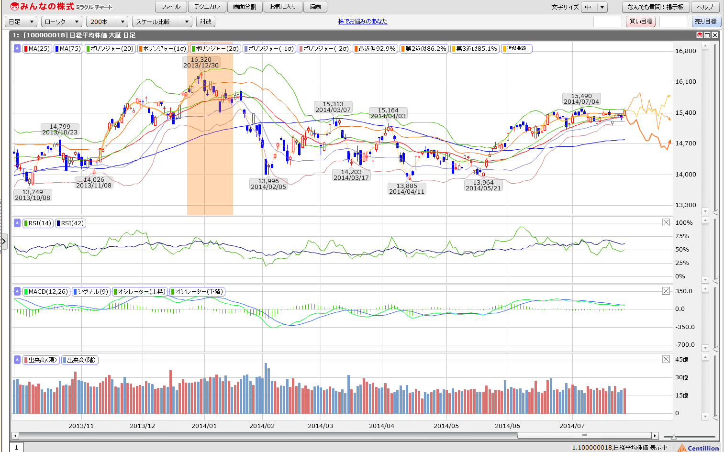724x452 pixels.
Task: Close the volume (出来高) panel
Action: pos(666,359)
